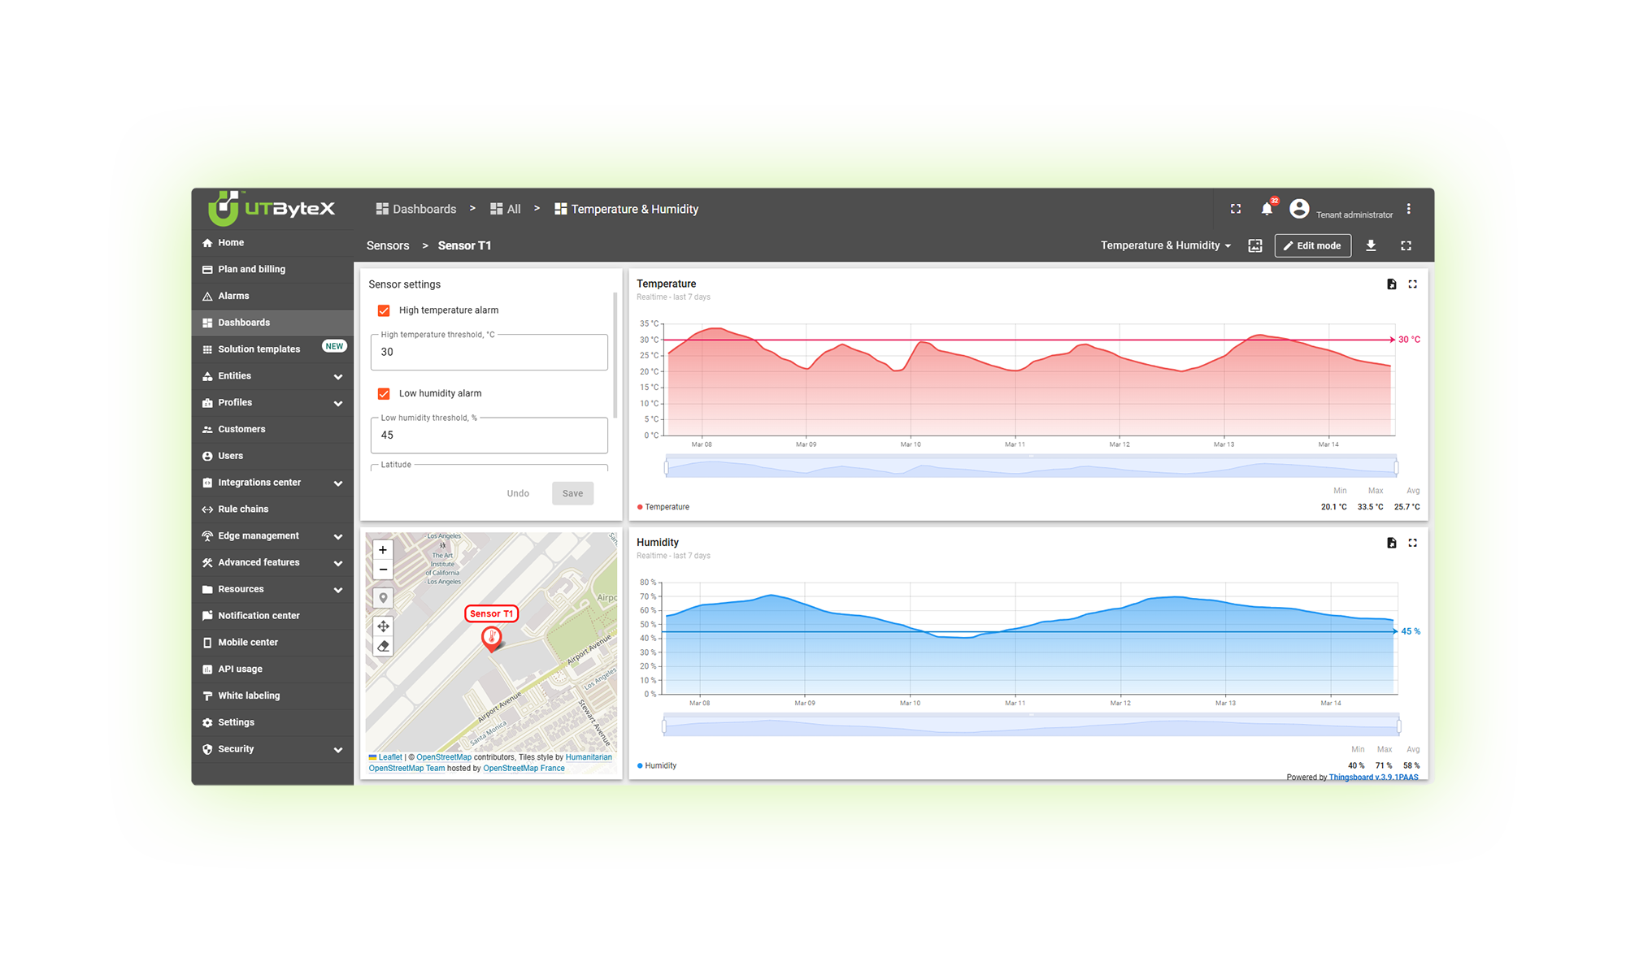Expand the Humidity widget to fullscreen
The width and height of the screenshot is (1626, 975).
click(x=1413, y=543)
